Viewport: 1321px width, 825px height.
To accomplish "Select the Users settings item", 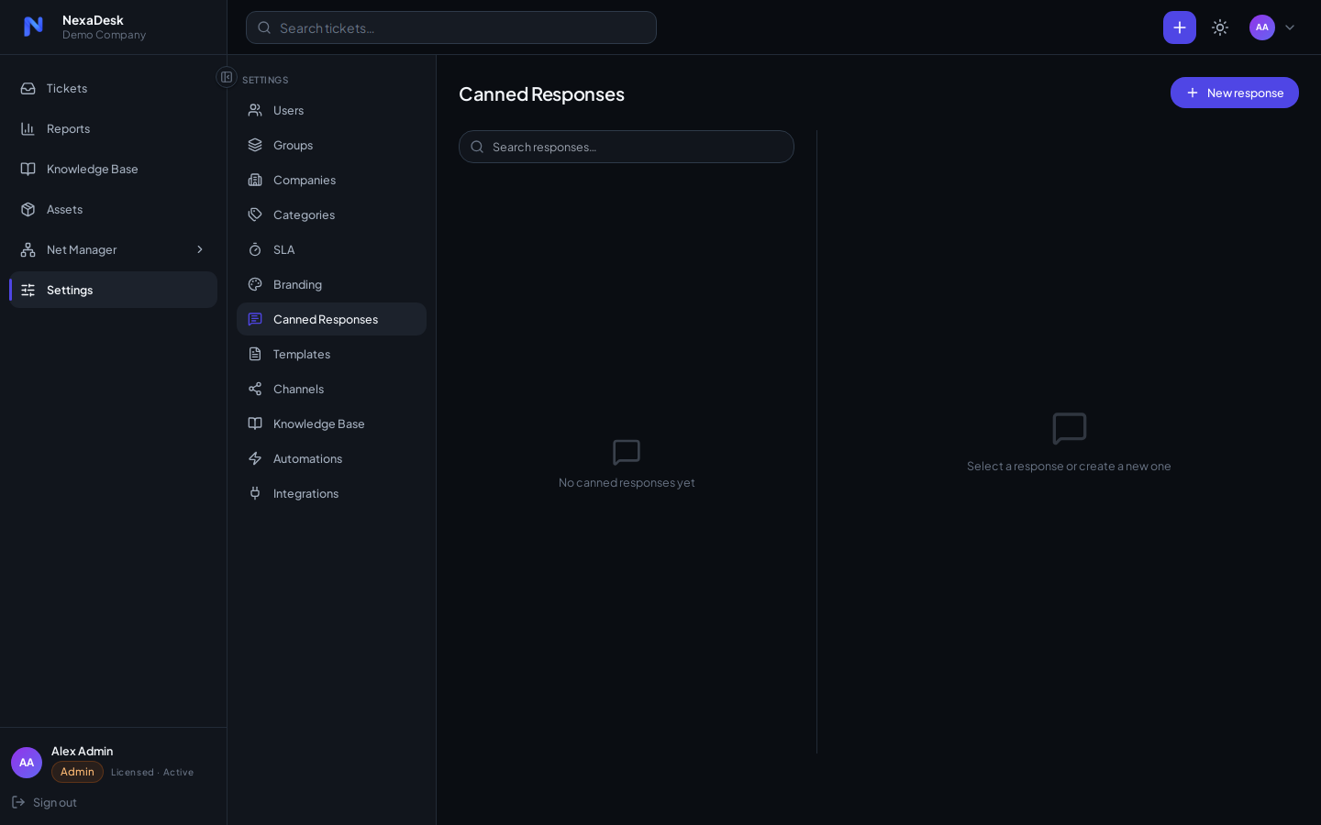I will coord(331,110).
